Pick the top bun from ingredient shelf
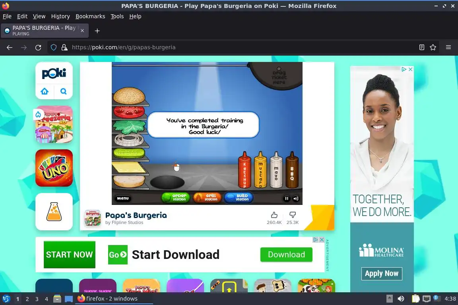Viewport: 458px width, 305px height. (x=129, y=95)
